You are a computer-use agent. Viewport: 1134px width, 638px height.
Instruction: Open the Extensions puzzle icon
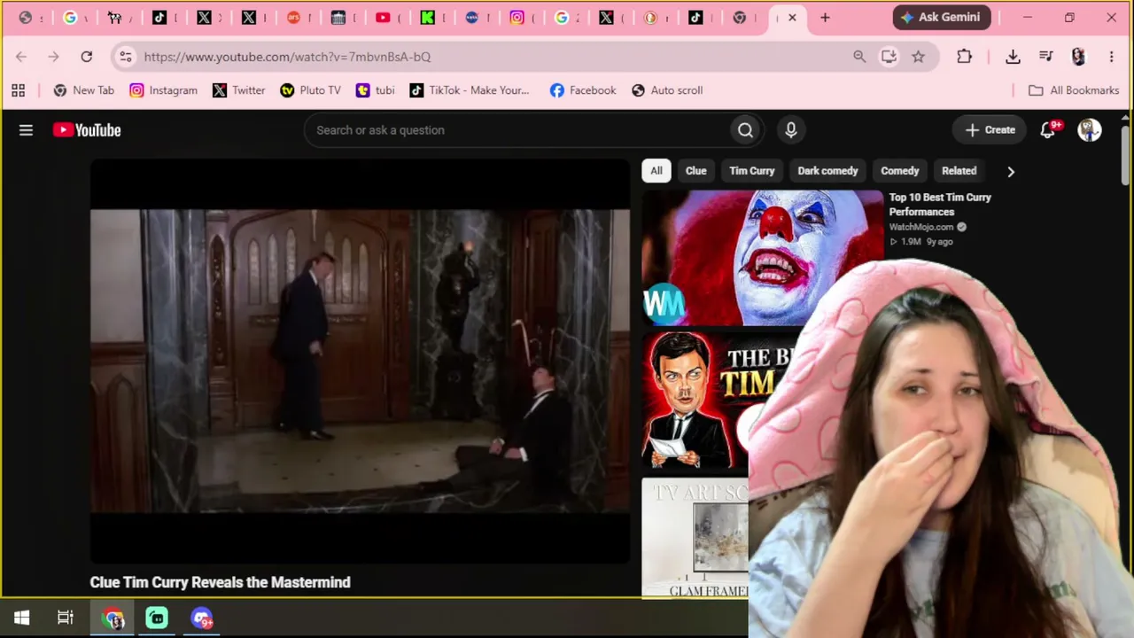click(965, 57)
